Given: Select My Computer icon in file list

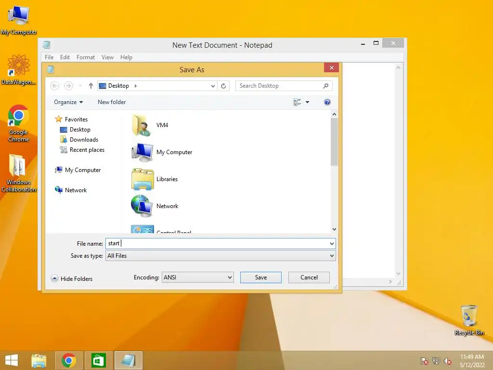Looking at the screenshot, I should [x=142, y=152].
